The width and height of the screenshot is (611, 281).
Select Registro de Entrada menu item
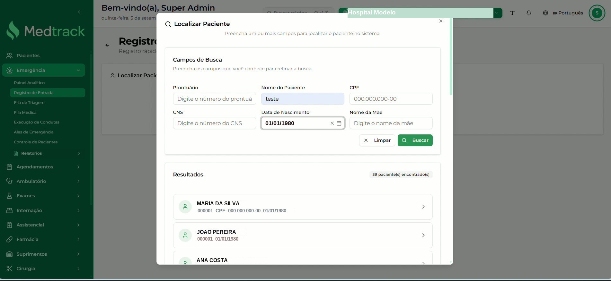coord(48,93)
